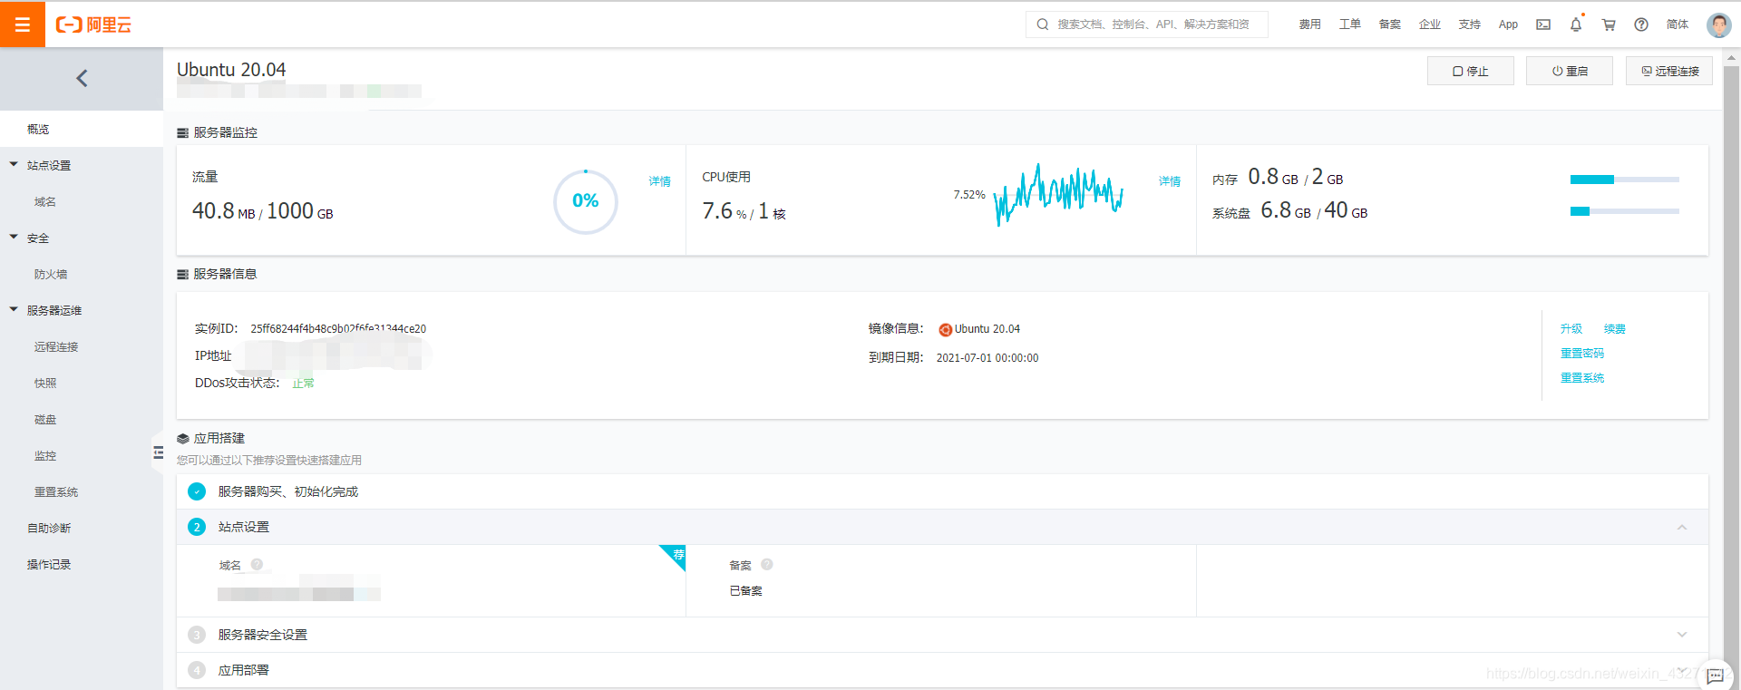Click the magnifier search icon
Screen dimensions: 1741x690
1043,24
